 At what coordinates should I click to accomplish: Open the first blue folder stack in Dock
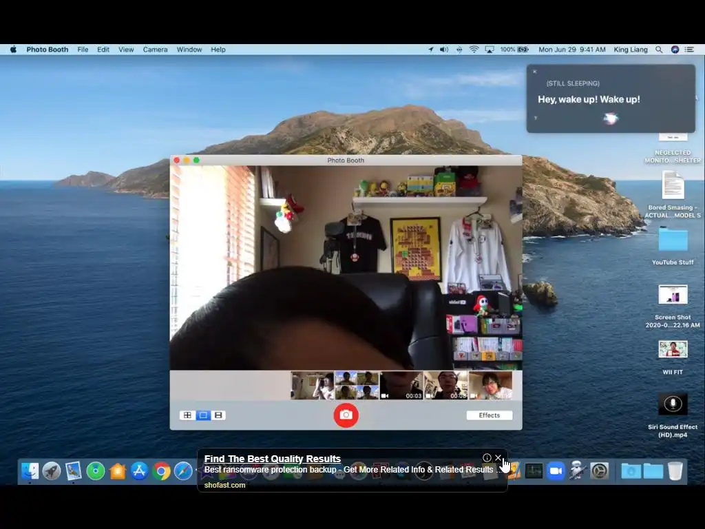[631, 471]
